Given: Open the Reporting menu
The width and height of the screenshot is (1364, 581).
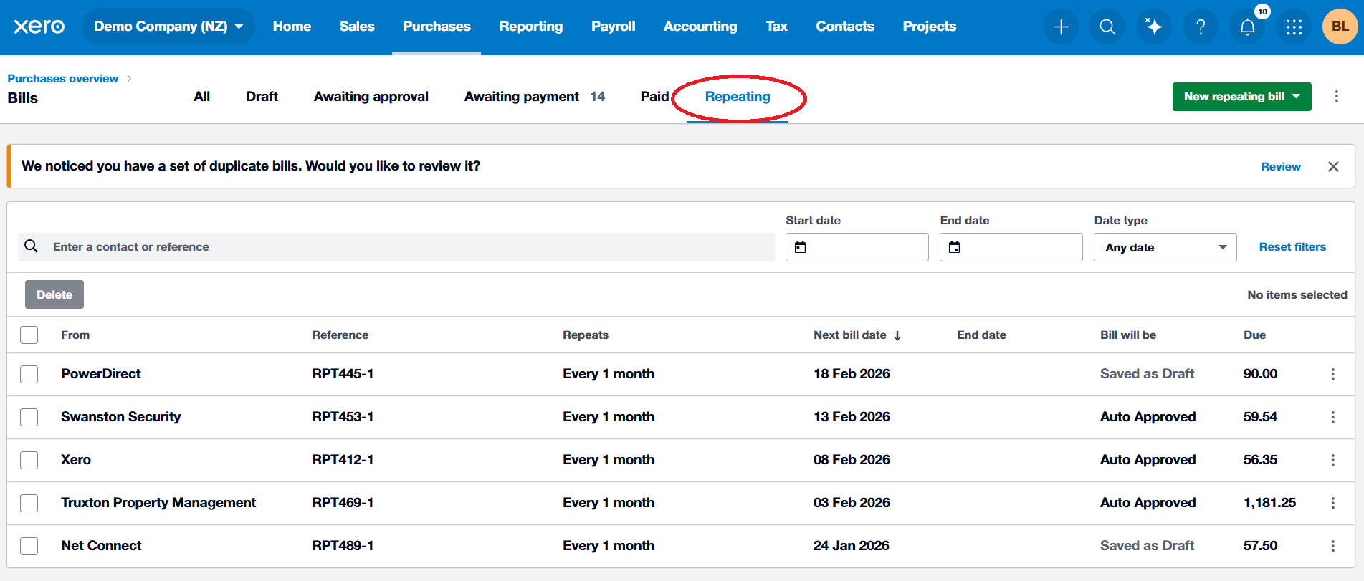Looking at the screenshot, I should point(531,27).
